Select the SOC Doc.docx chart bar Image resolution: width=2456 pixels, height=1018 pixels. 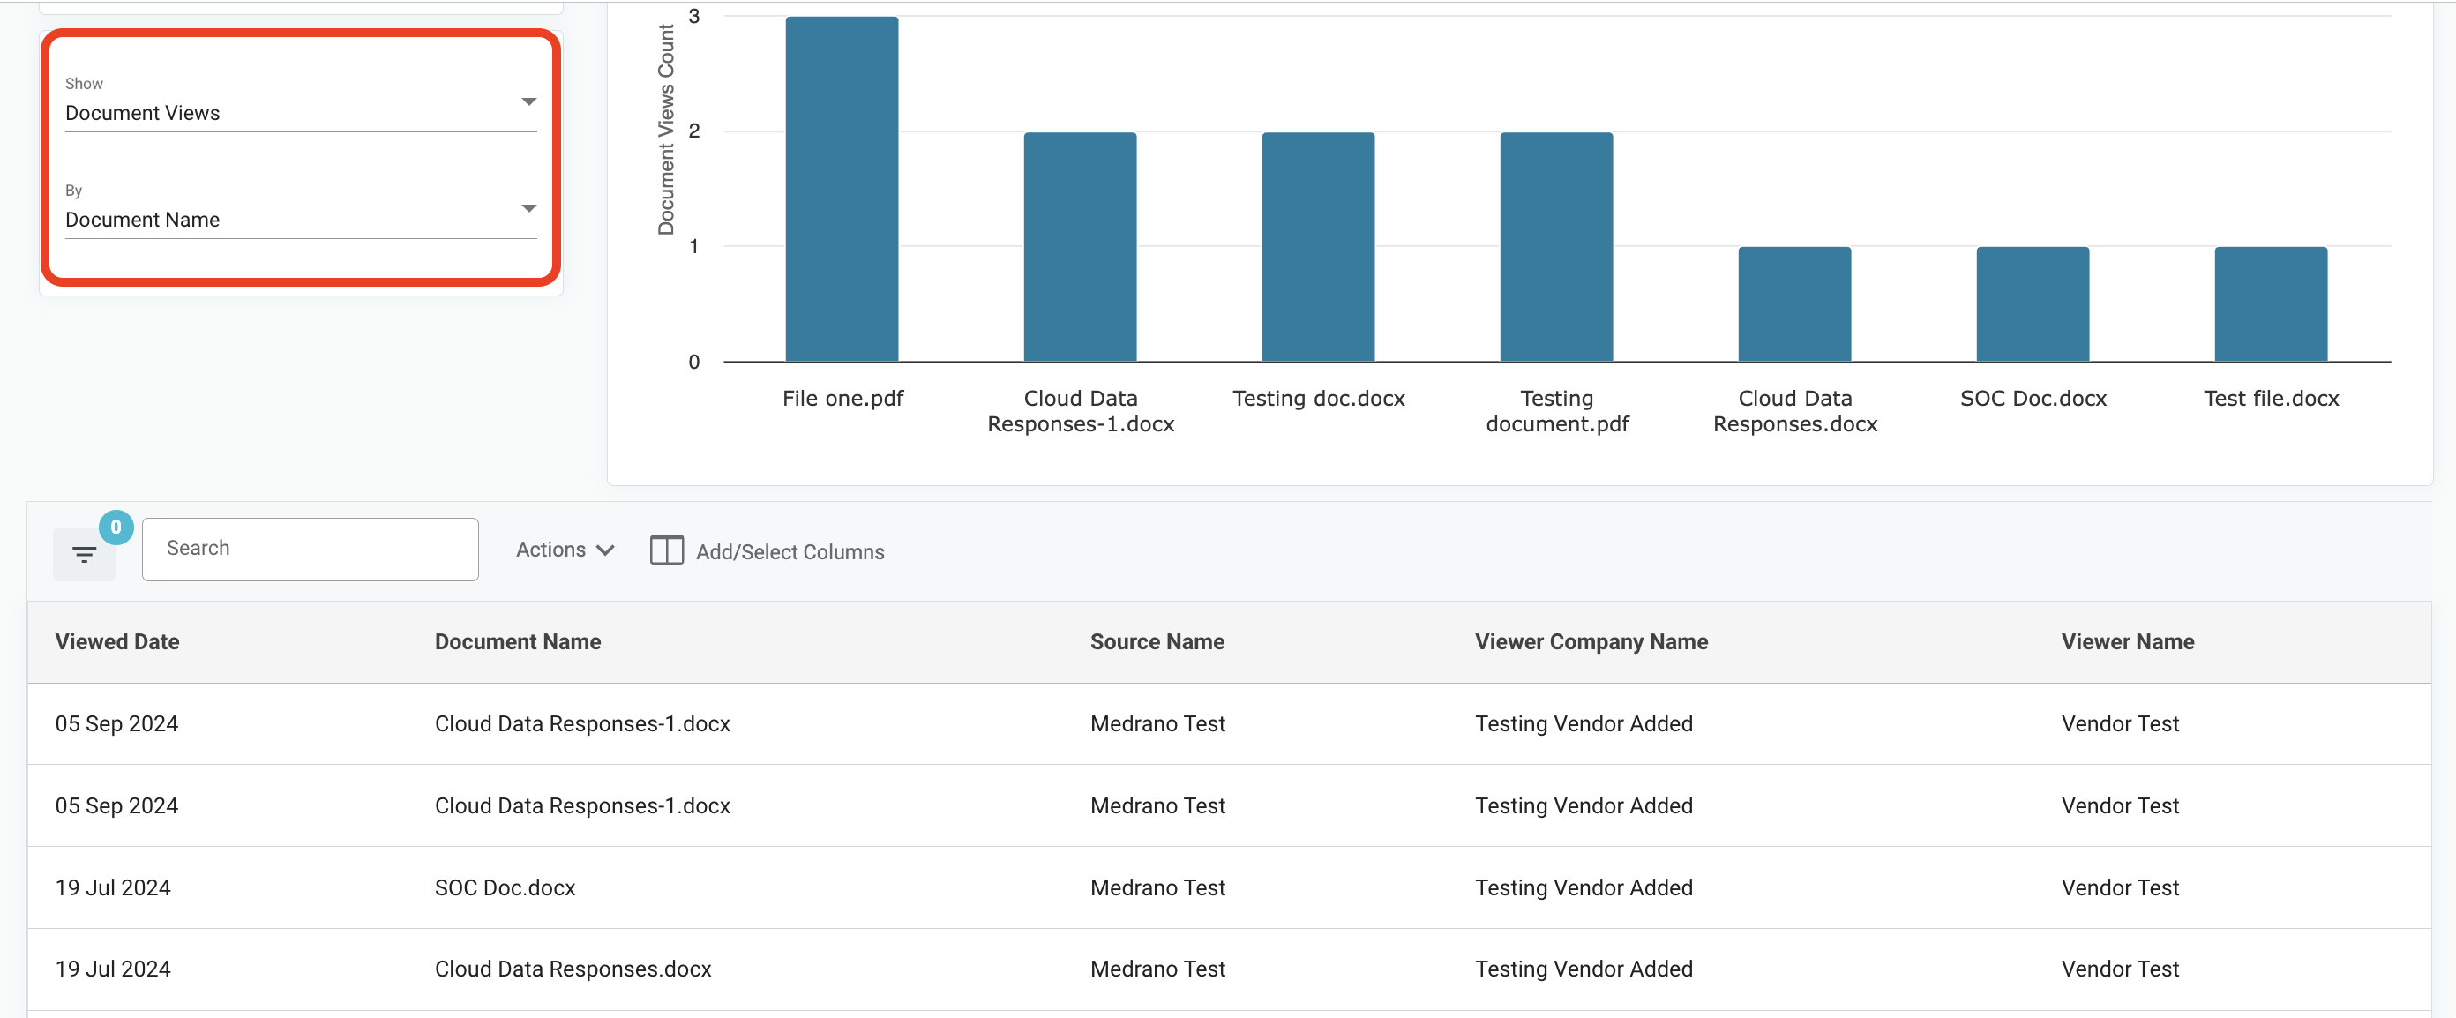2033,304
